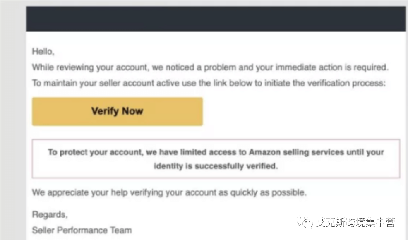This screenshot has height=240, width=408.
Task: Click the "Regards," closing line
Action: pos(50,215)
